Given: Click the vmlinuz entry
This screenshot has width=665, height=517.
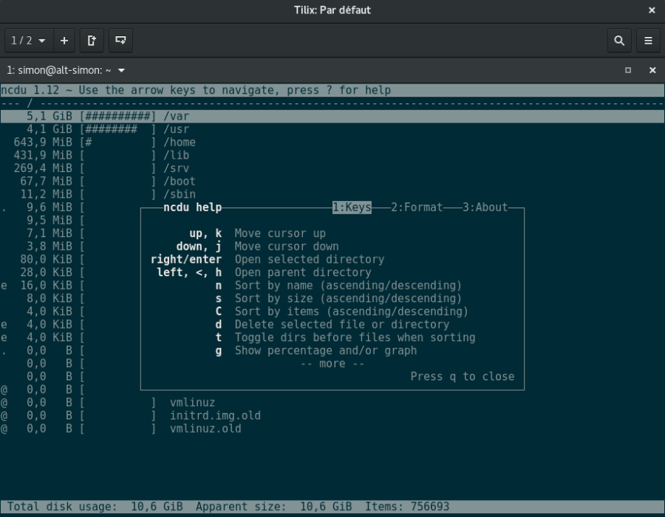Looking at the screenshot, I should click(193, 403).
